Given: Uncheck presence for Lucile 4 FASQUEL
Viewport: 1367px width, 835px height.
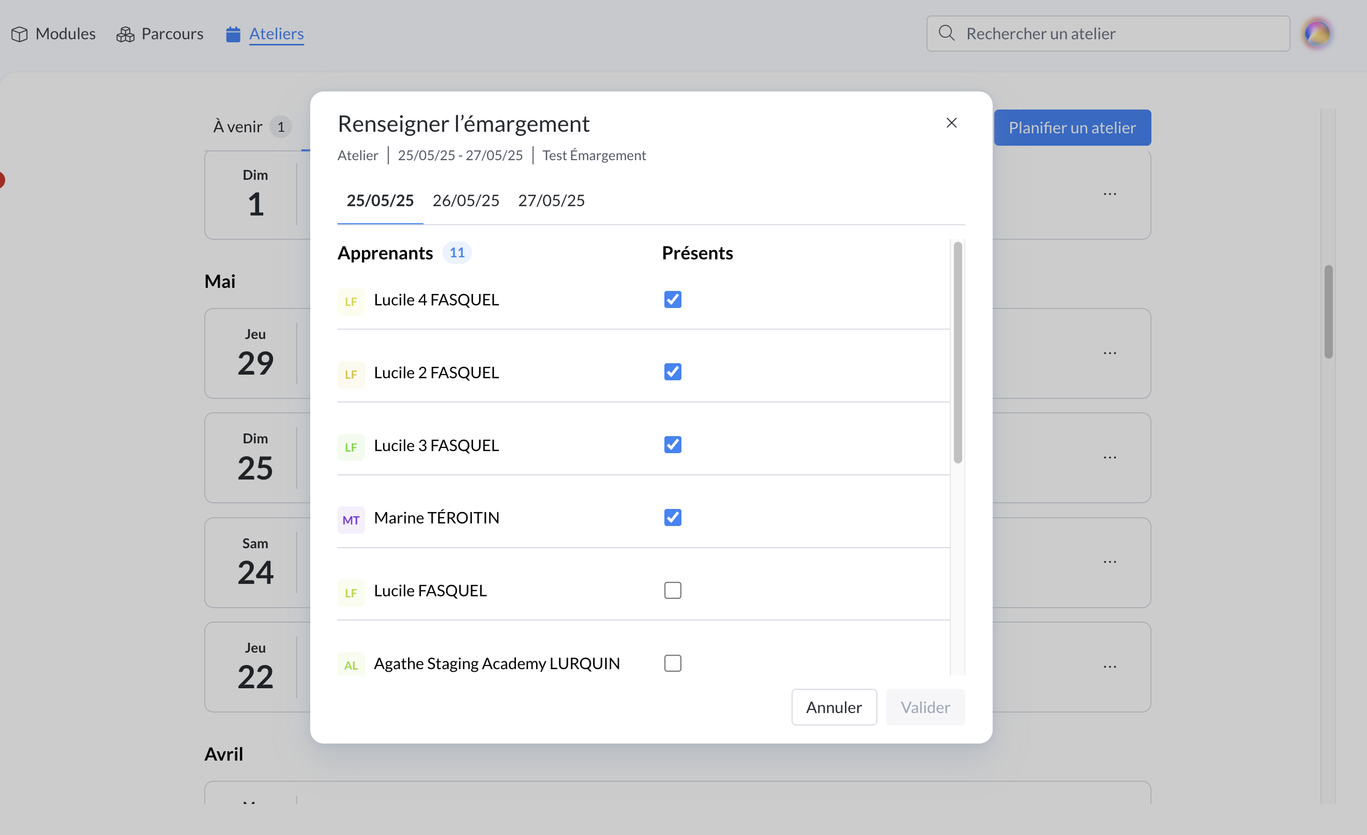Looking at the screenshot, I should (673, 299).
